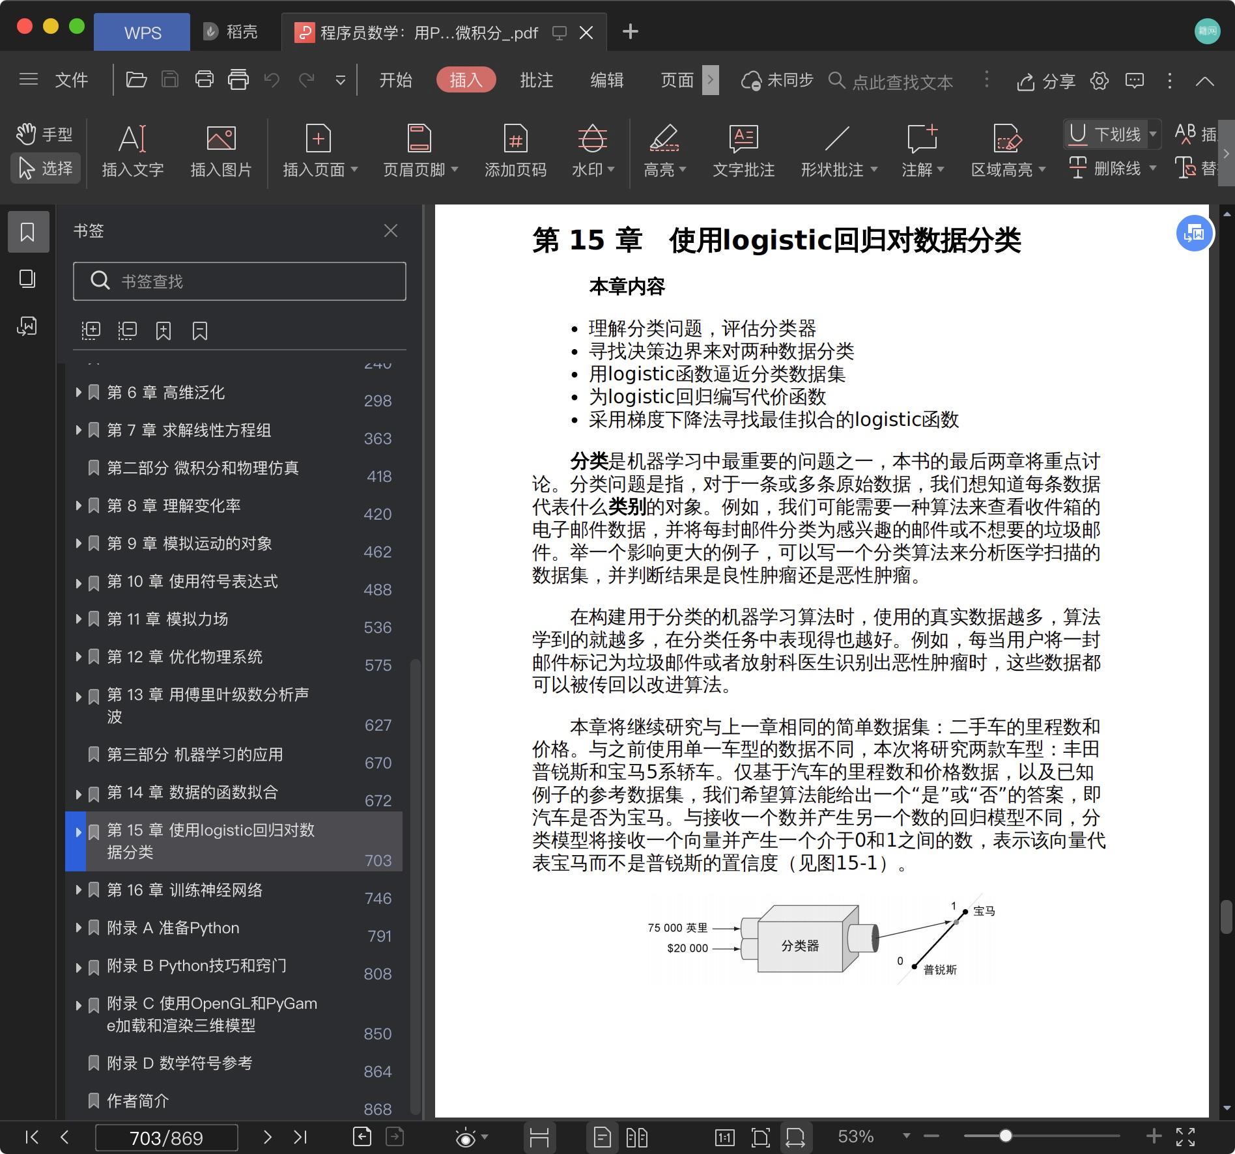Toggle eye protection mode icon

[x=466, y=1138]
